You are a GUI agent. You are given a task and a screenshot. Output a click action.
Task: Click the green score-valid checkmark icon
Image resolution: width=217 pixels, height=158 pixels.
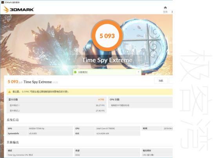point(76,72)
